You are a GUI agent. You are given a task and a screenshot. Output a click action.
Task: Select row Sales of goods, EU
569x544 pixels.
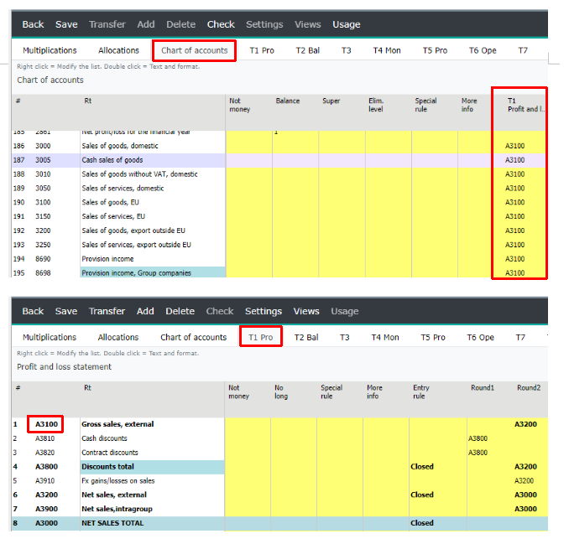[279, 202]
